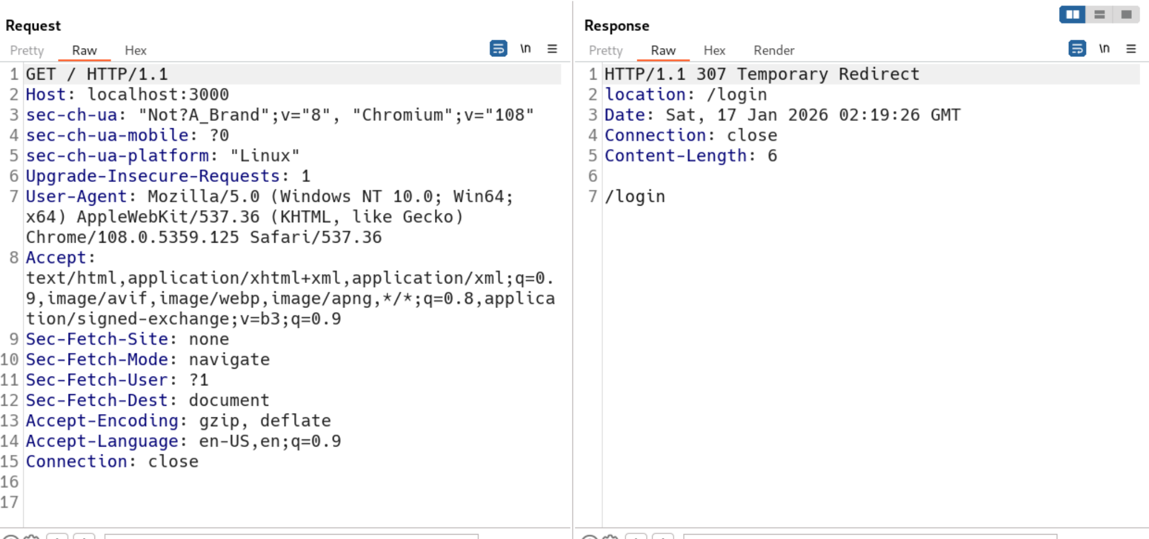Click the Host: localhost:3000 header line
Screen dimensions: 1149x539
pos(127,95)
